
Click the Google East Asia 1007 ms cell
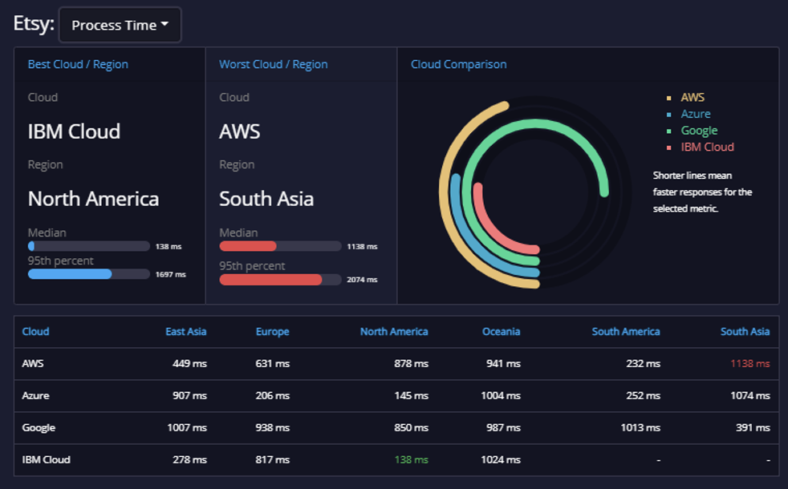click(x=187, y=428)
